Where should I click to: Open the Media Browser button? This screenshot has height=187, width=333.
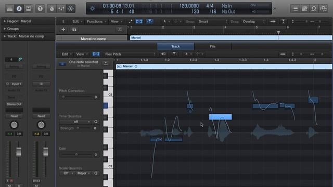[x=323, y=9]
